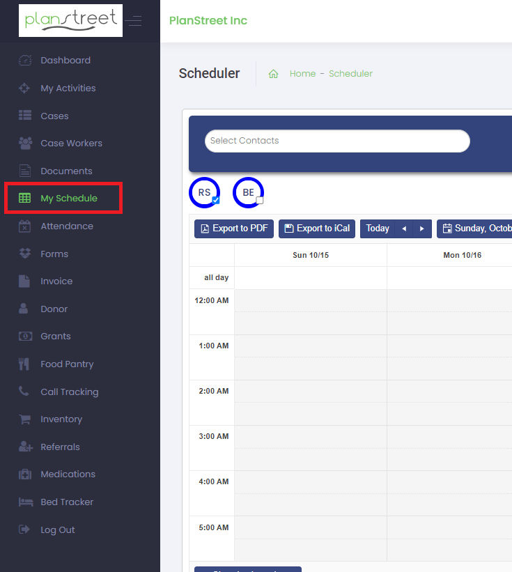Click the Bed Tracker bed icon
The height and width of the screenshot is (572, 512).
pyautogui.click(x=26, y=502)
